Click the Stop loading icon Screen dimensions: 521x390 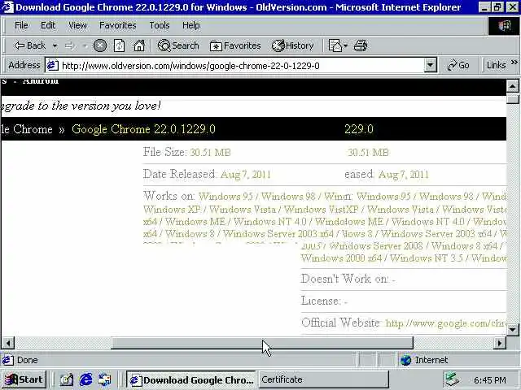click(99, 45)
